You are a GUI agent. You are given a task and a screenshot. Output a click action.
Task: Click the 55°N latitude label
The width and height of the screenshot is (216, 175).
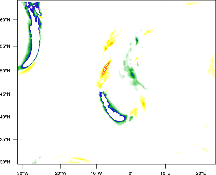tap(5, 46)
